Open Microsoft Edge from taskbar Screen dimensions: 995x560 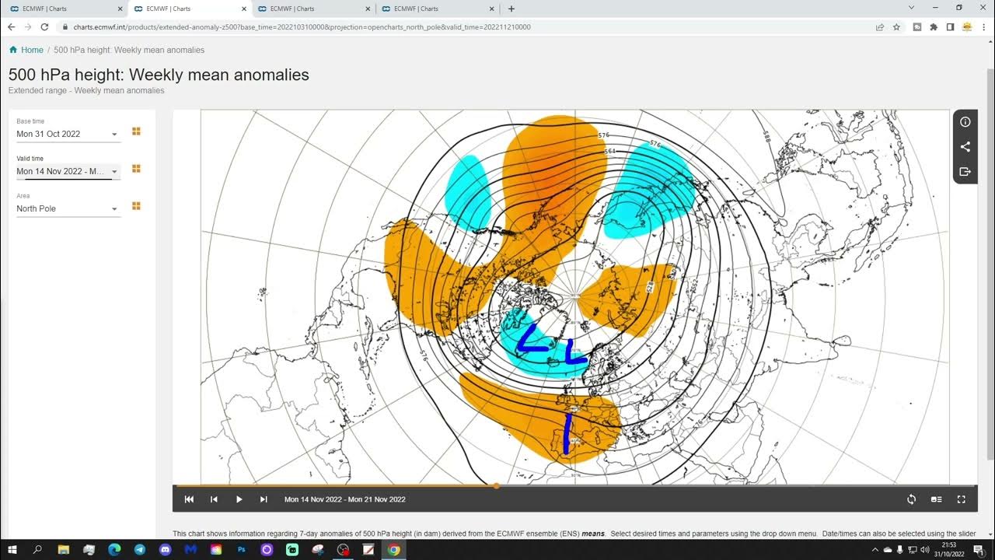[x=114, y=550]
